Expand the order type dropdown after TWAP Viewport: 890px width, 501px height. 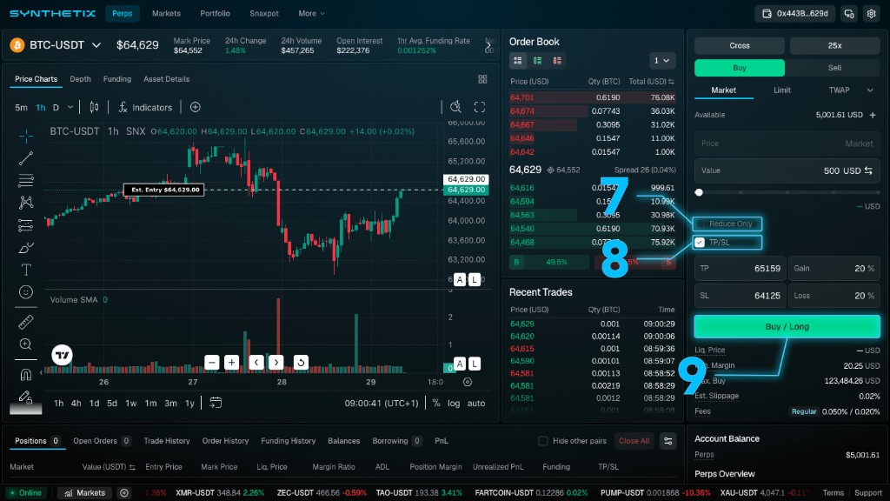click(870, 90)
